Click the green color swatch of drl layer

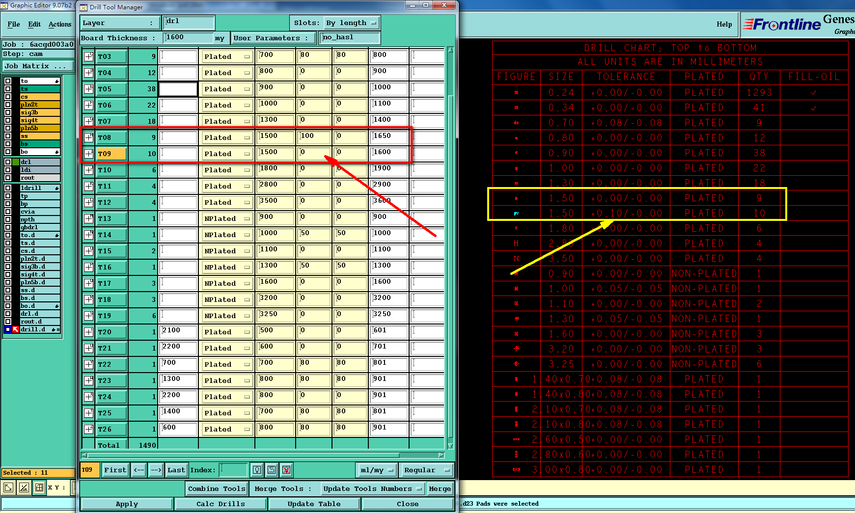[x=16, y=162]
